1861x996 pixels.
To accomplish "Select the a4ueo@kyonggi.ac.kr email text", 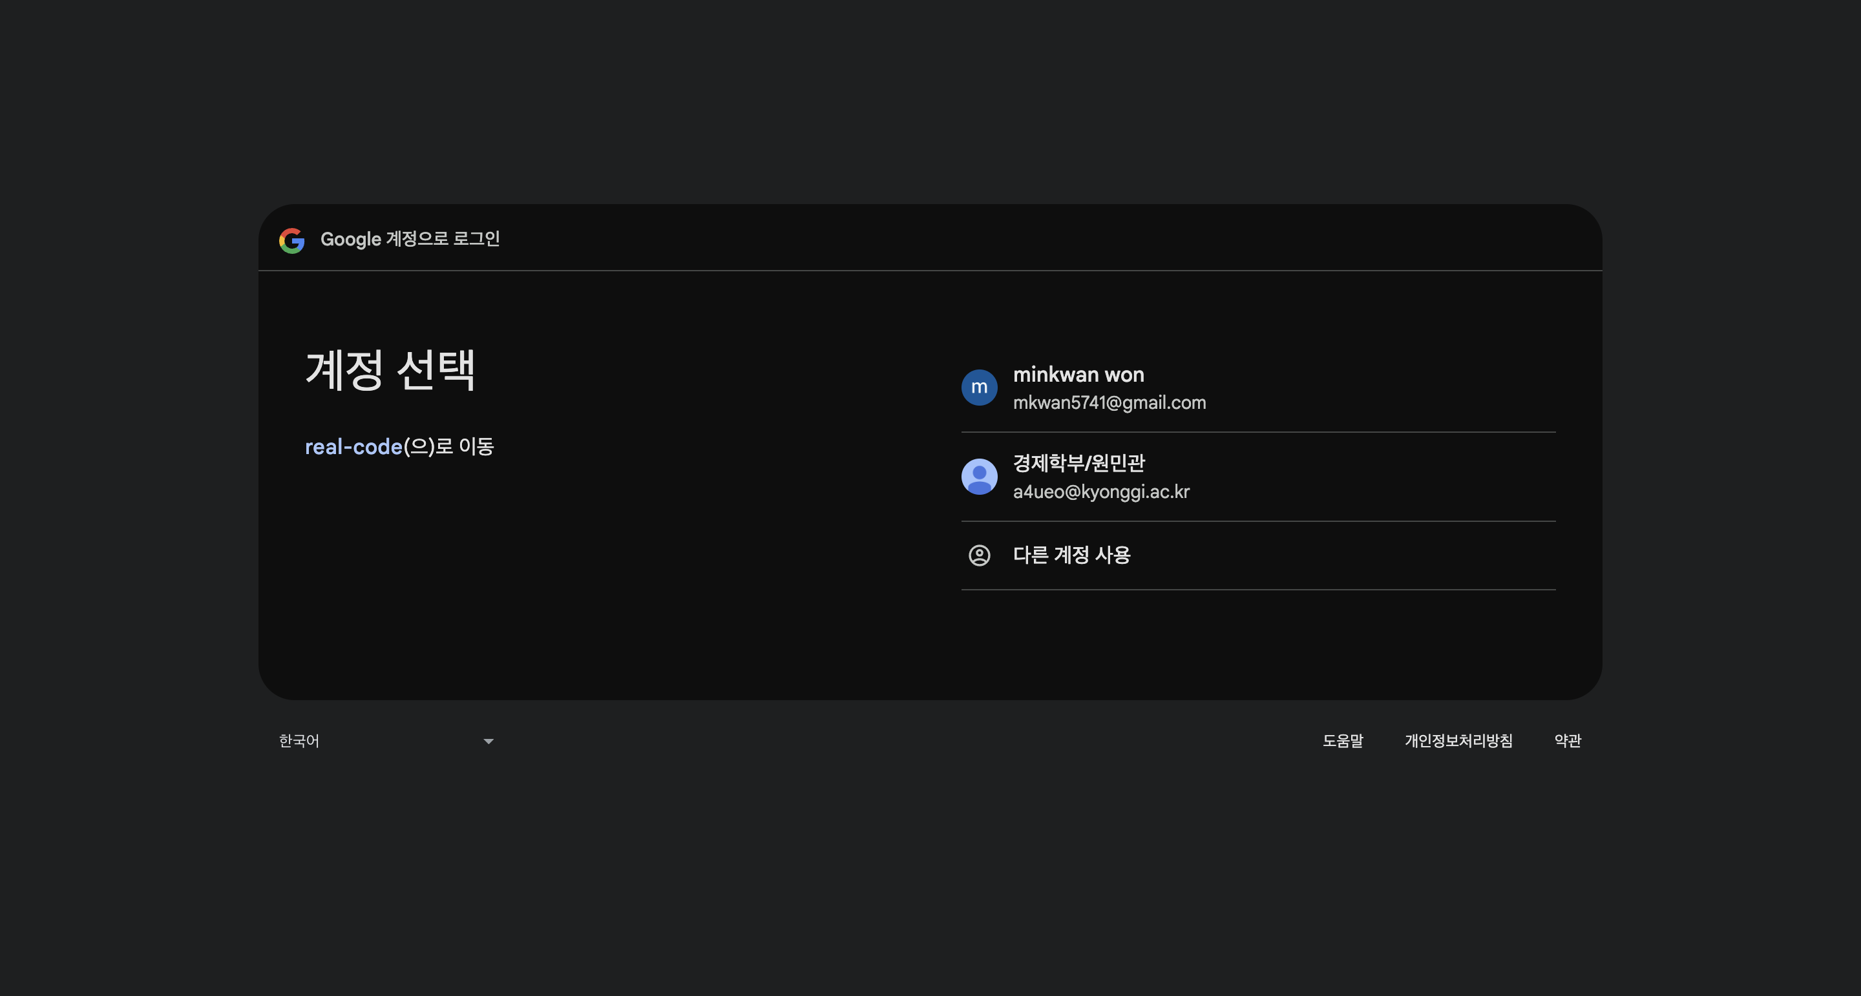I will [1100, 492].
